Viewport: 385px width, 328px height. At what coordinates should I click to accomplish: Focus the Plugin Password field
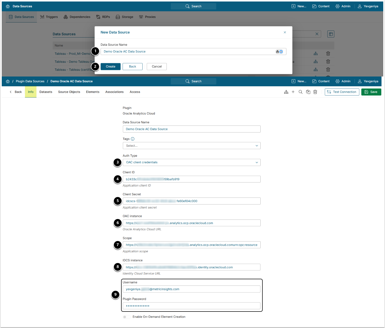[192, 306]
